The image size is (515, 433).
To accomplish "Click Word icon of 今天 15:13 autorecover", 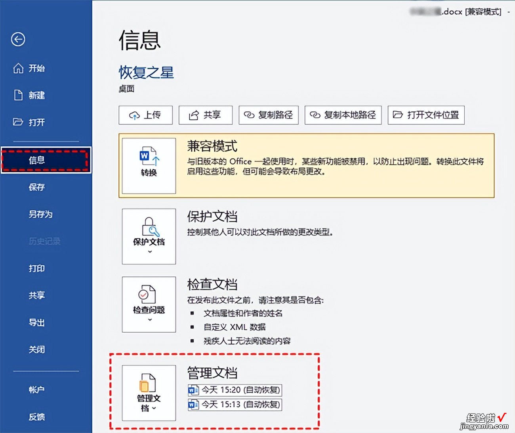I will 193,405.
